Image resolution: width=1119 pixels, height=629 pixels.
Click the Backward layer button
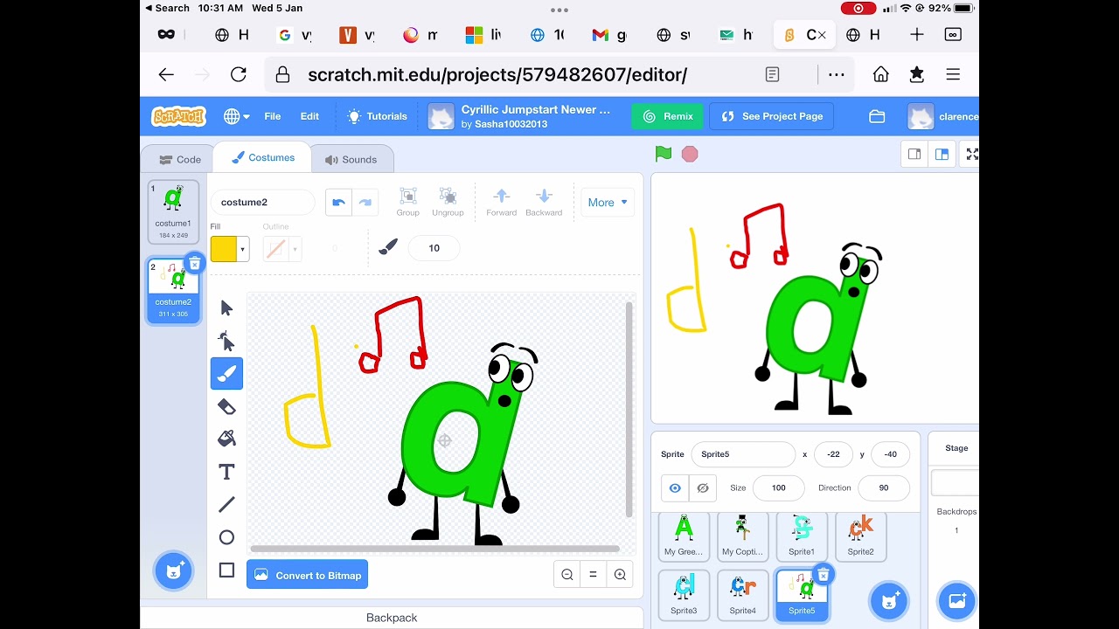[x=544, y=202]
